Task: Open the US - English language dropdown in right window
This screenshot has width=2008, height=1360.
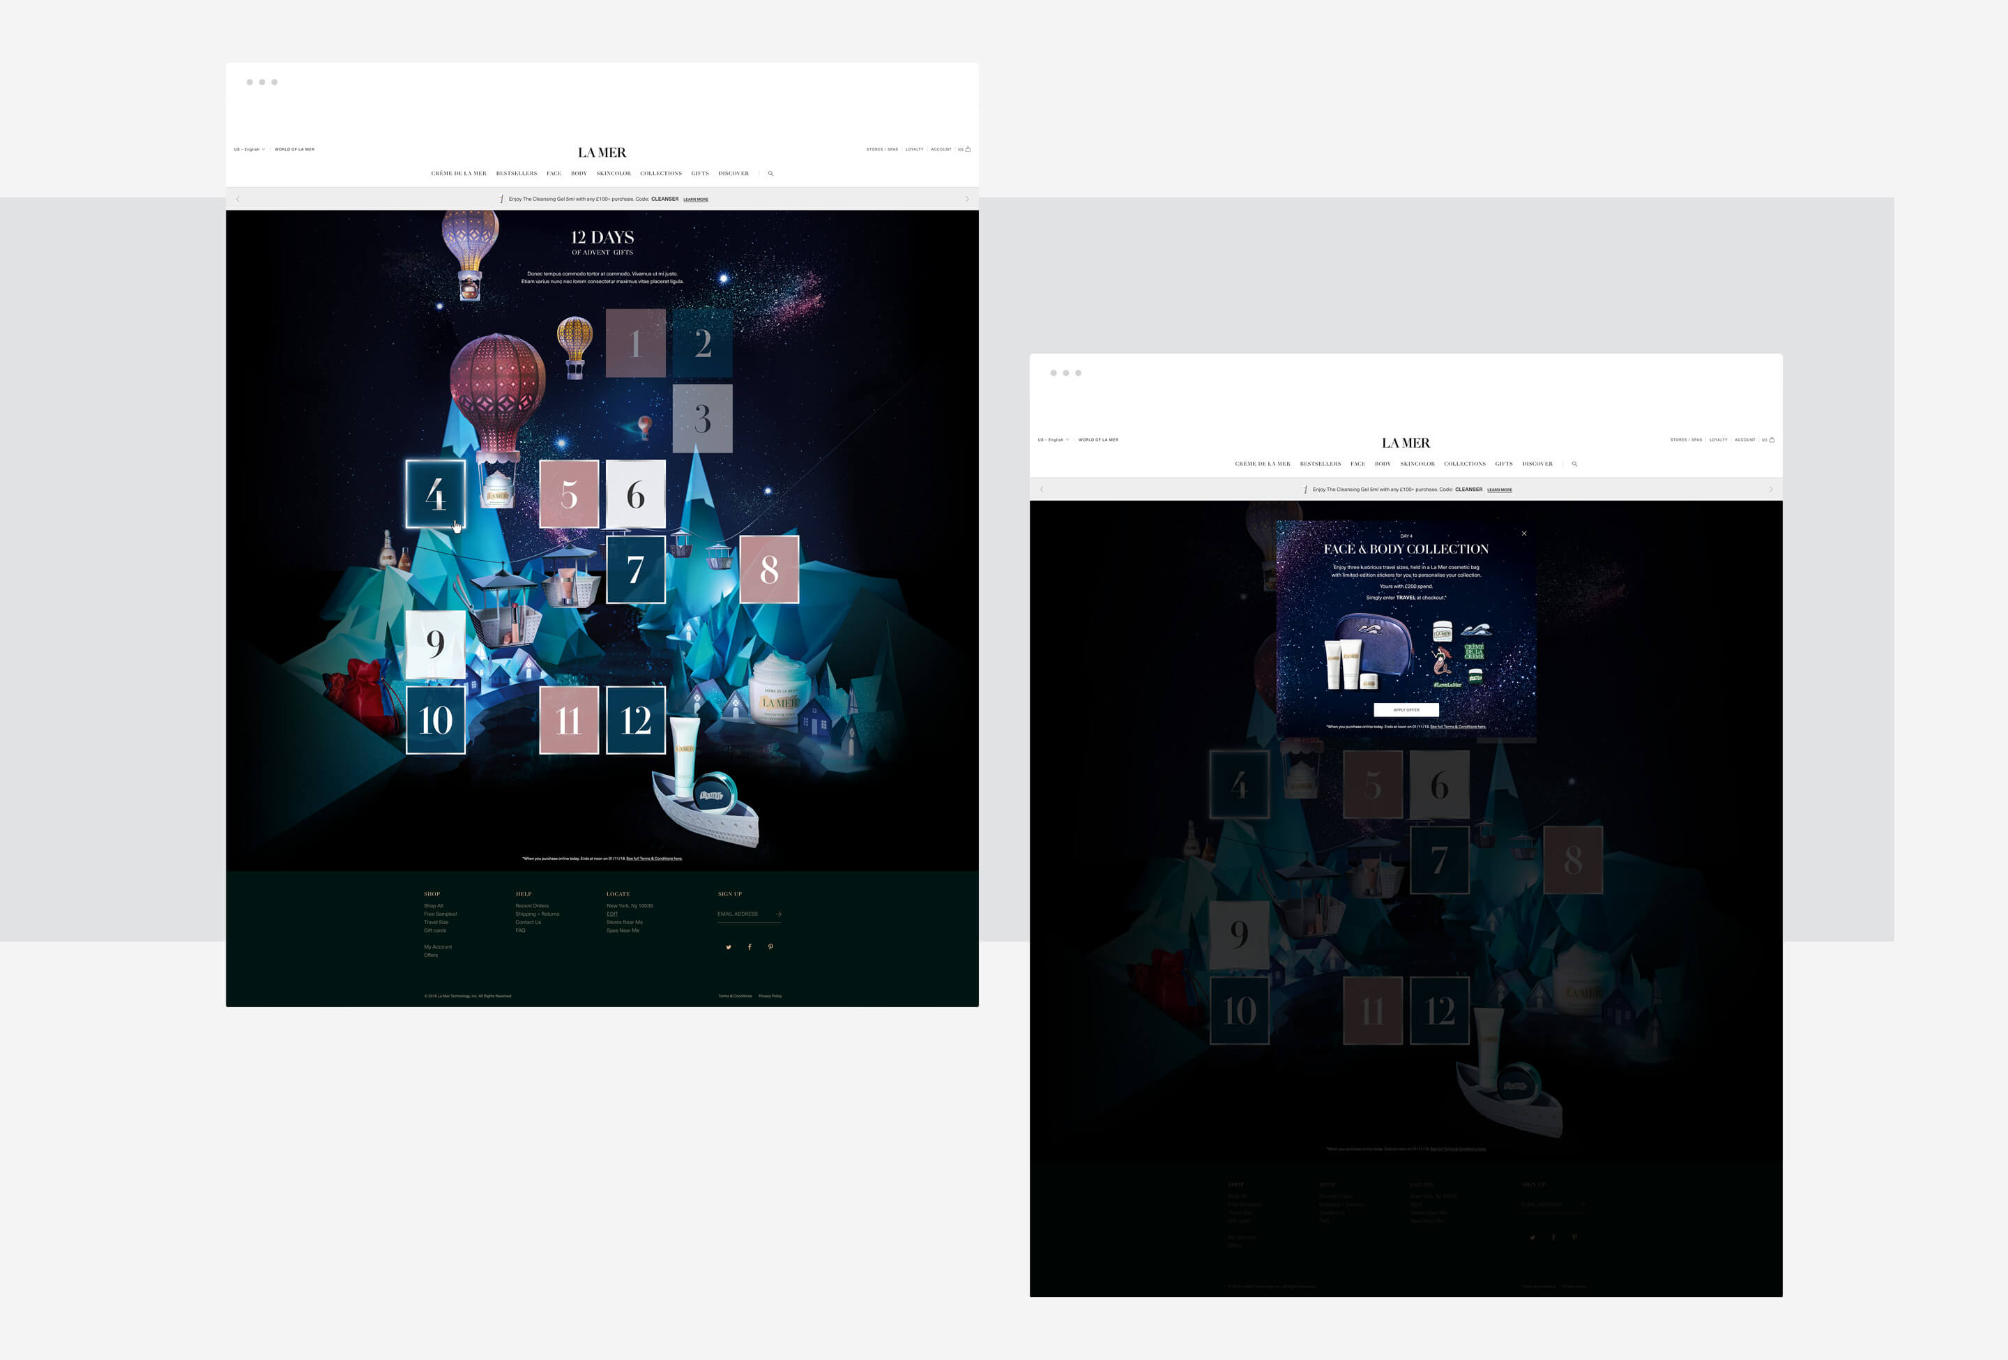Action: (1052, 440)
